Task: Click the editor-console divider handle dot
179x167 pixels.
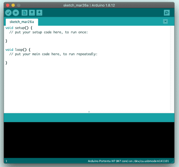Action: (89, 112)
